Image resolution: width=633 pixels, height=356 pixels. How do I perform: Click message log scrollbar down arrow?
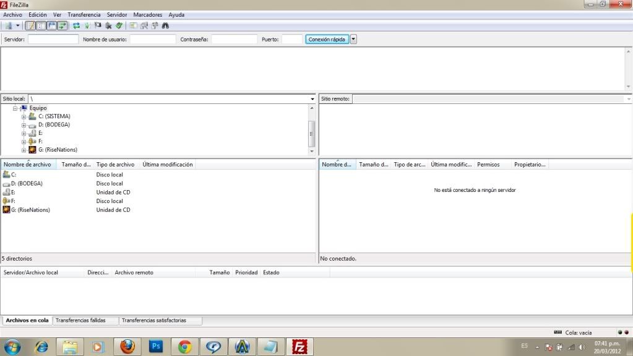tap(628, 87)
